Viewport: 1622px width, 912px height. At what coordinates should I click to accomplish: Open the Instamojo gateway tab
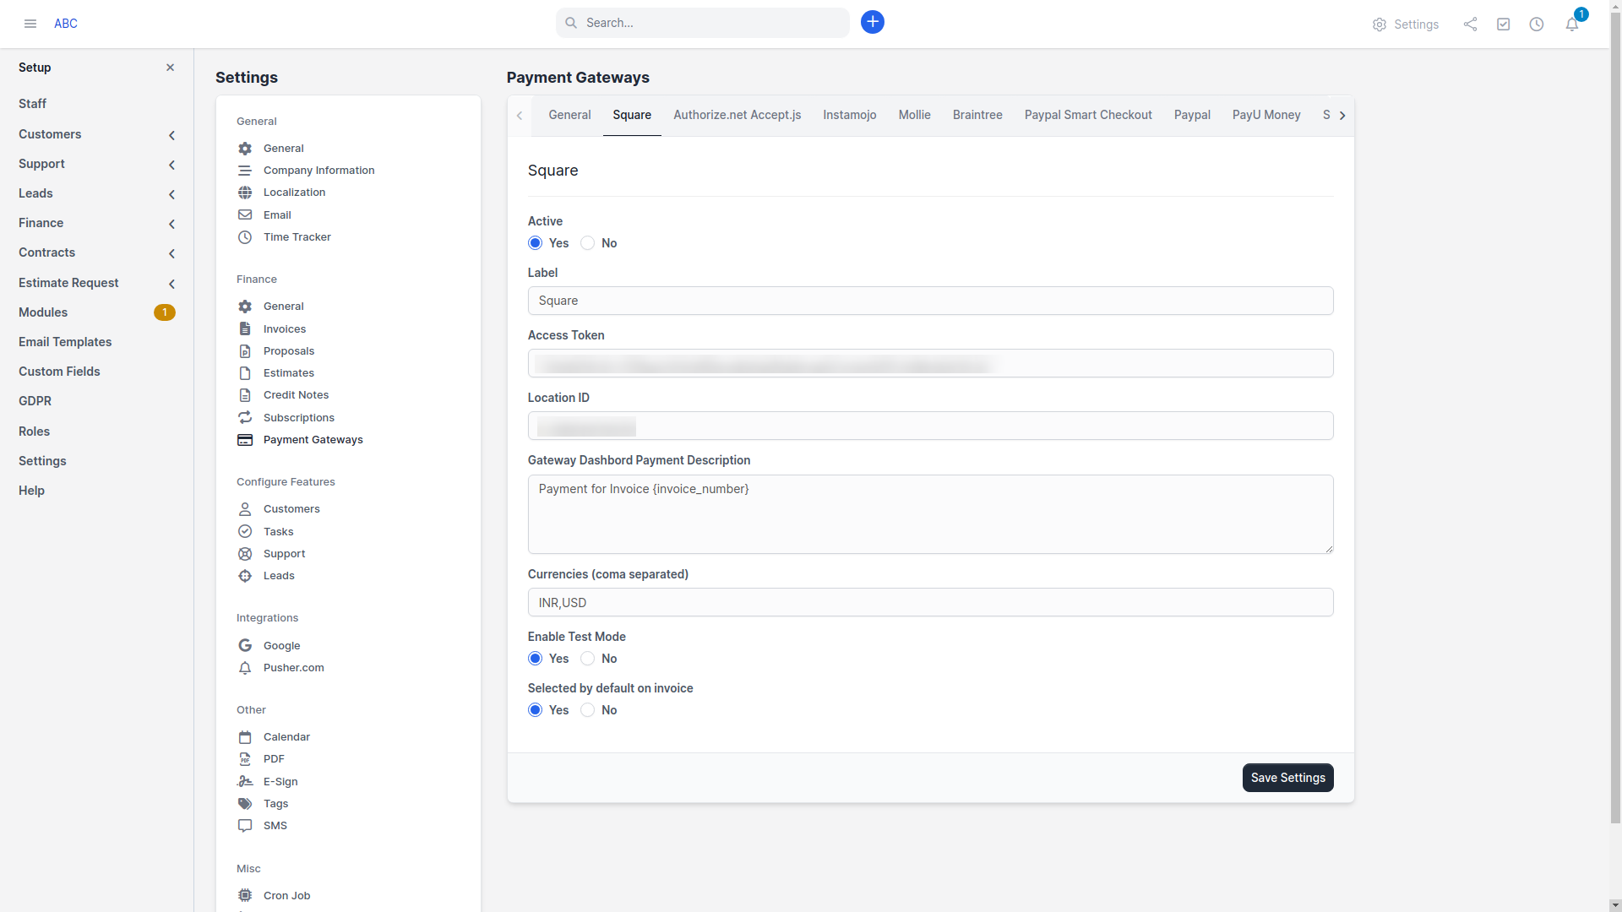point(850,115)
